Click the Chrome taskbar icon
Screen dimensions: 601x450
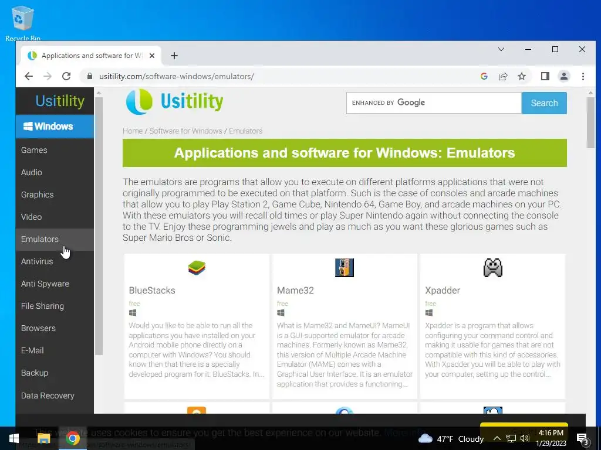point(72,438)
